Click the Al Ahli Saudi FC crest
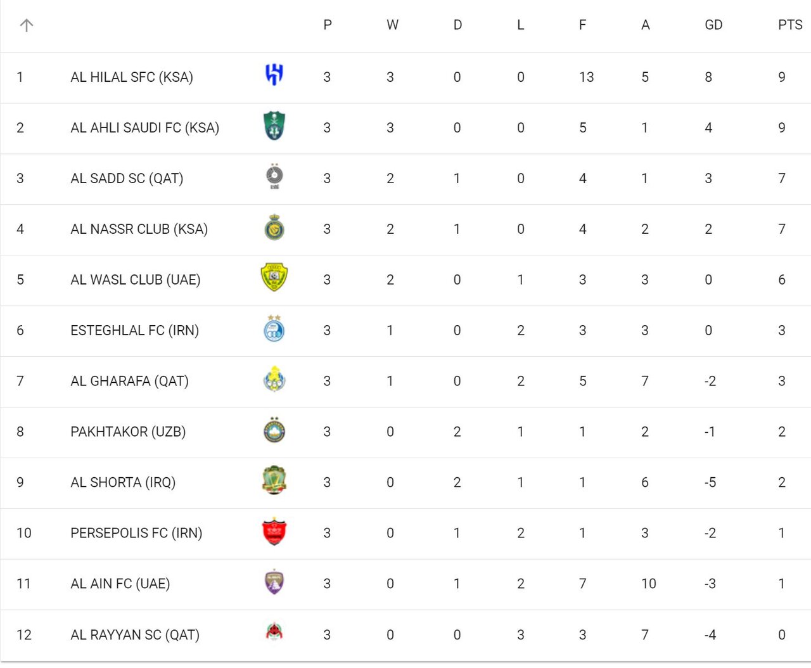811x668 pixels. [x=274, y=126]
